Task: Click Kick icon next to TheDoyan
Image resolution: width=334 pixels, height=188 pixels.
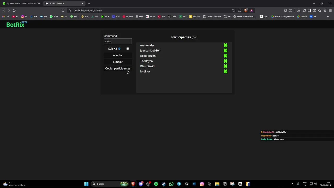Action: pos(225,61)
